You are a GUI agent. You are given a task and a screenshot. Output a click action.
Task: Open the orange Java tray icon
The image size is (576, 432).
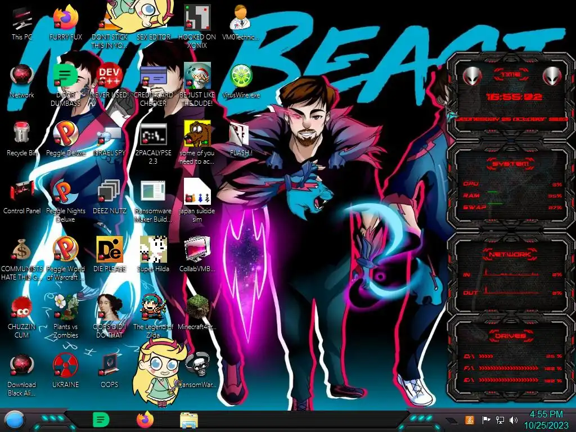click(x=469, y=420)
